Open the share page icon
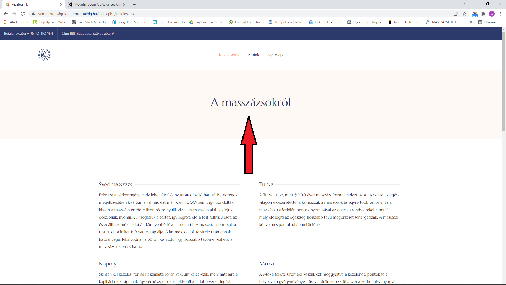 point(456,14)
